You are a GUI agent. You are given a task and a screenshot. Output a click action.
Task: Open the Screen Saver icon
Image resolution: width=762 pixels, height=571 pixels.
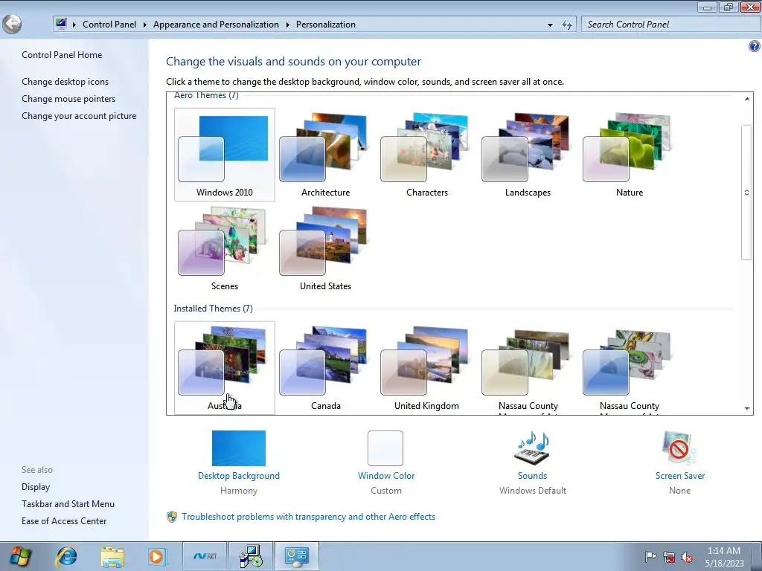pyautogui.click(x=679, y=448)
